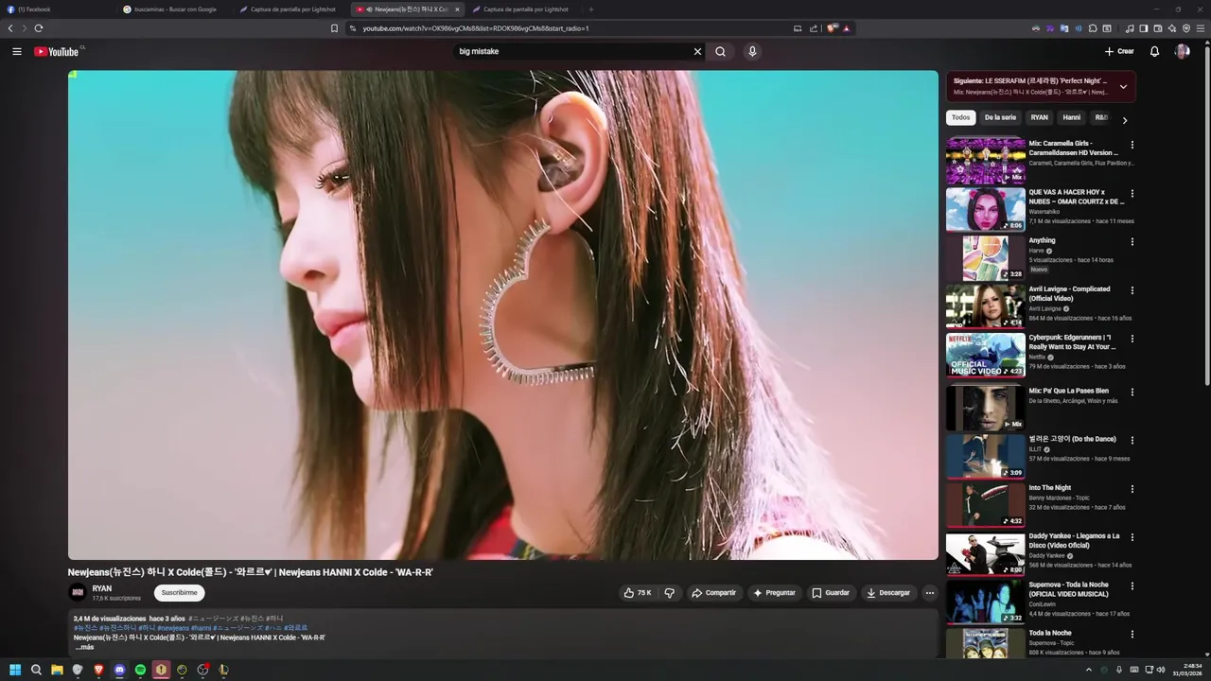Open File Explorer from the taskbar

tap(57, 670)
